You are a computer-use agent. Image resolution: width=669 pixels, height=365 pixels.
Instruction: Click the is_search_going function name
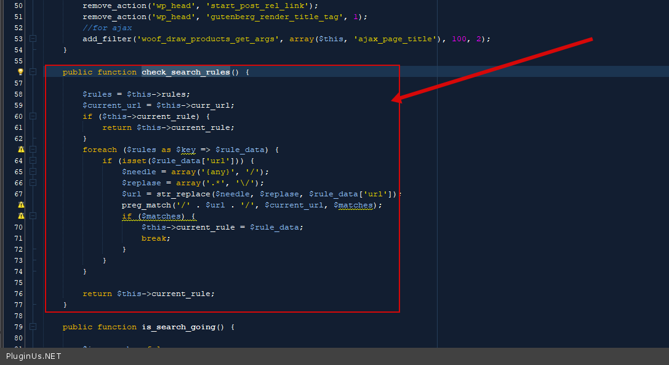178,327
